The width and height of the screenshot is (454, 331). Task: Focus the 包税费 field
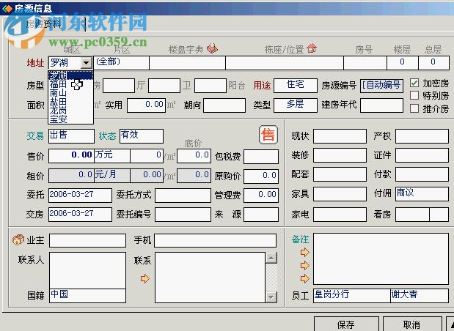[261, 157]
